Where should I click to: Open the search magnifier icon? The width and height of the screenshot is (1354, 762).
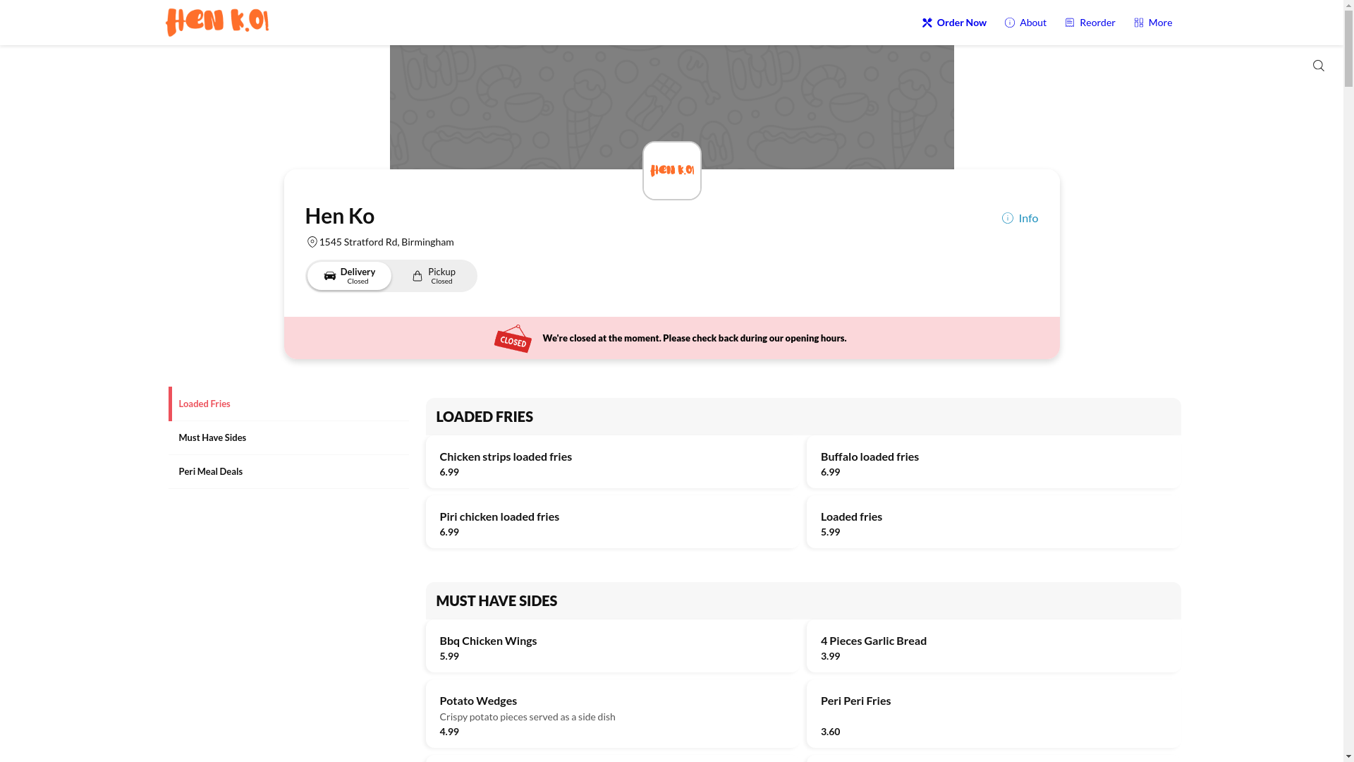pos(1318,66)
